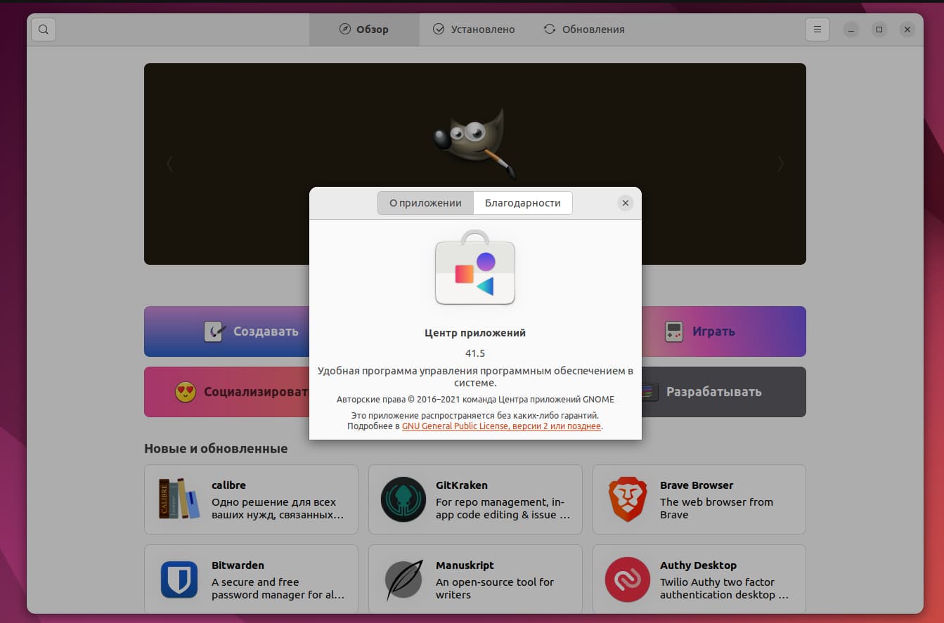The width and height of the screenshot is (944, 623).
Task: Close the About dialog
Action: 625,203
